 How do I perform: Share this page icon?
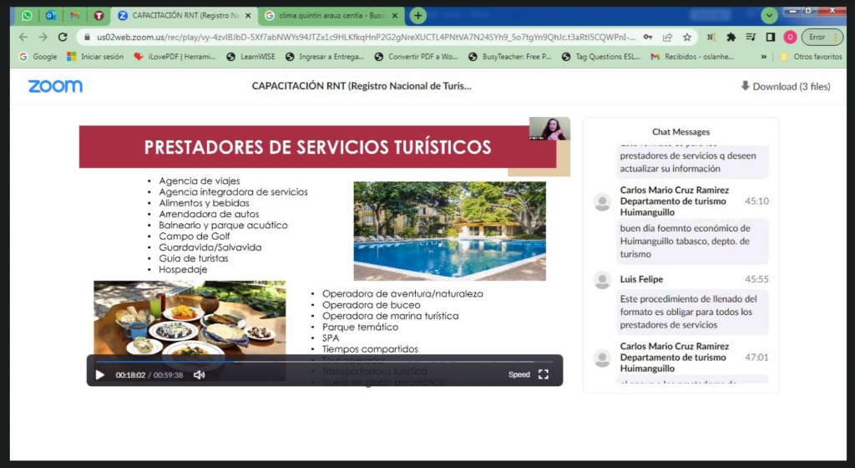point(667,37)
